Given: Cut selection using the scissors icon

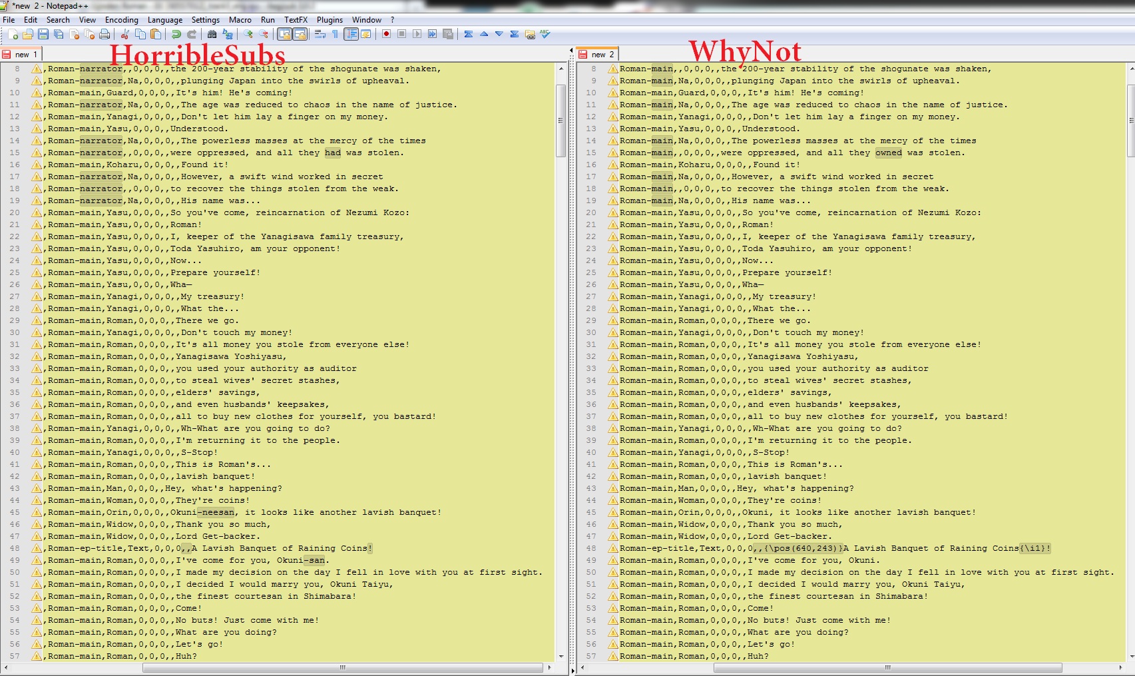Looking at the screenshot, I should point(124,34).
